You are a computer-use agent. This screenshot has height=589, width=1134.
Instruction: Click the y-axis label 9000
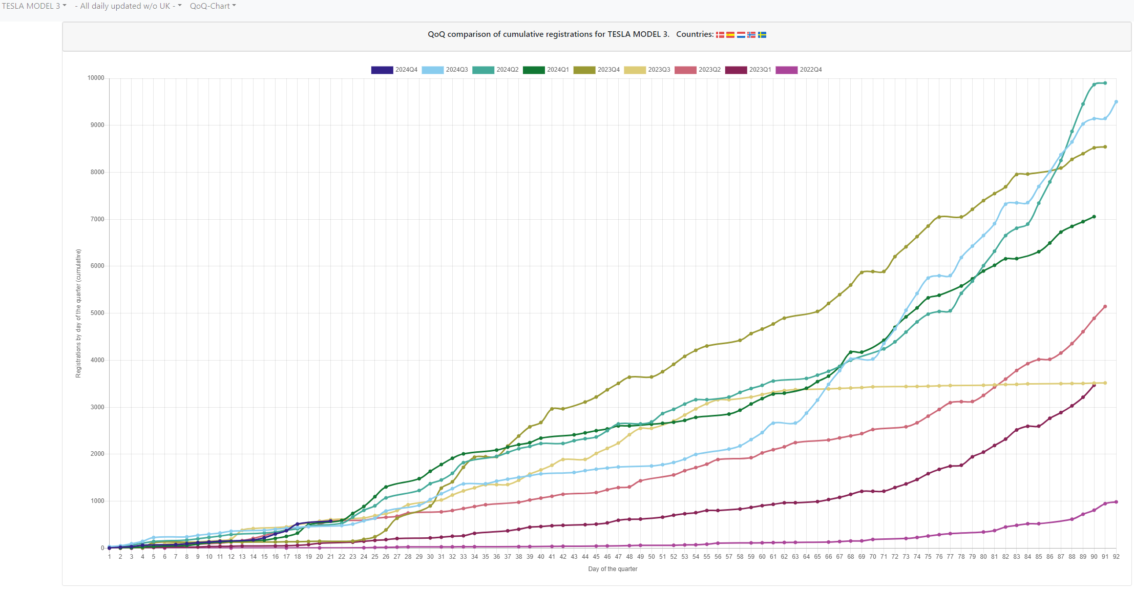point(97,125)
